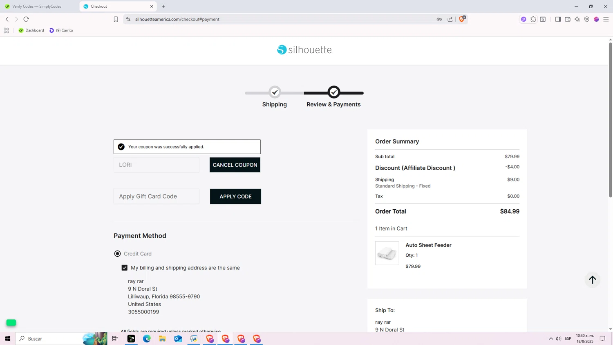This screenshot has height=345, width=613.
Task: Show hidden system tray icons
Action: [x=551, y=338]
